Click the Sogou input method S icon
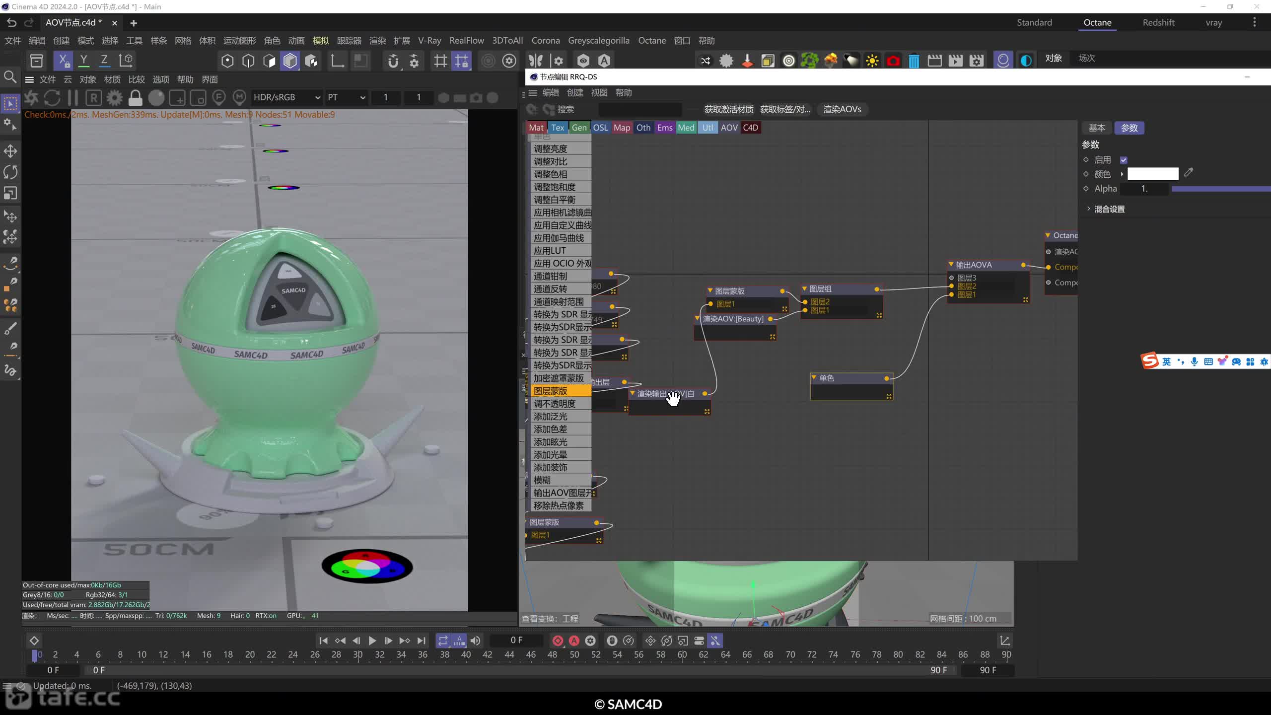1271x715 pixels. [x=1150, y=360]
